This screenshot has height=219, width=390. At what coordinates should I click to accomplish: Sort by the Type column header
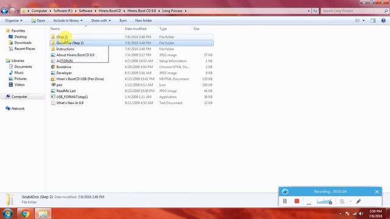[163, 29]
